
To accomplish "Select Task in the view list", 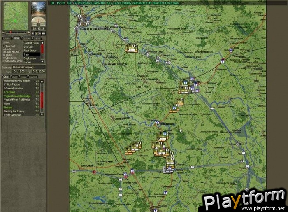I will [32, 55].
